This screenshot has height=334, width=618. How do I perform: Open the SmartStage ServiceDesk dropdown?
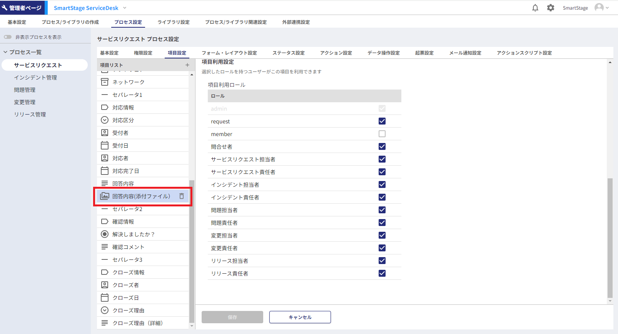coord(125,8)
